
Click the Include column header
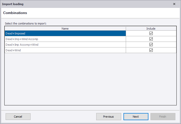click(151, 29)
